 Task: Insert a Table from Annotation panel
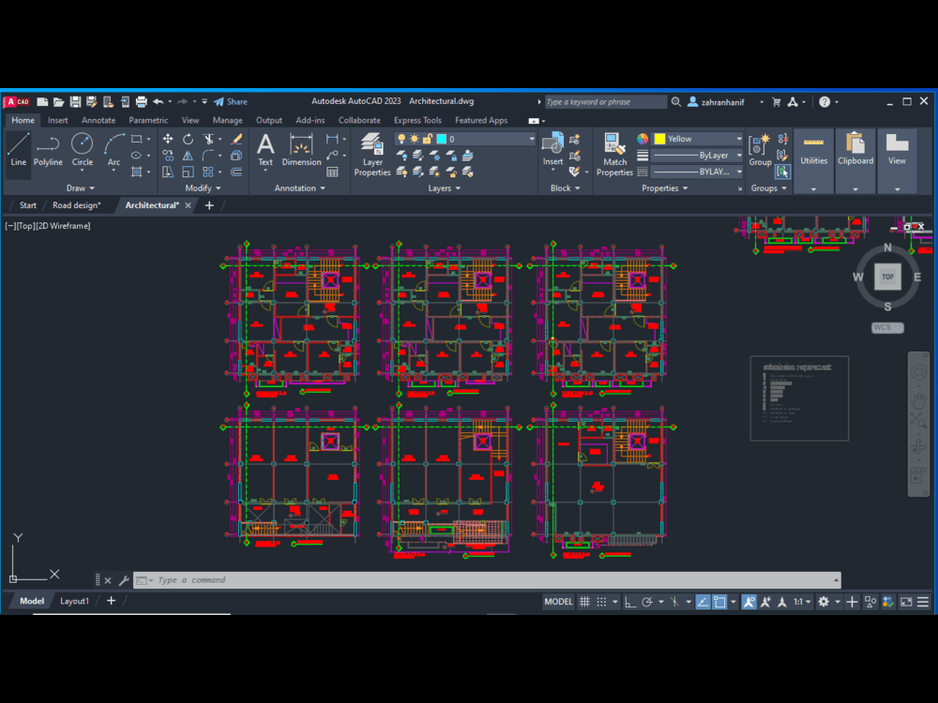333,172
